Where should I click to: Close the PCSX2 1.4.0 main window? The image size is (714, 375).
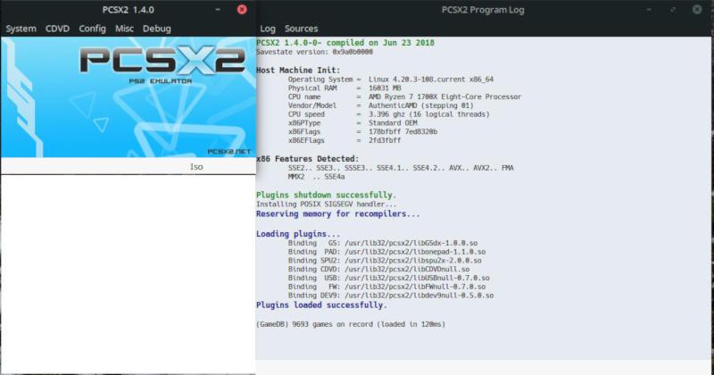click(x=242, y=10)
